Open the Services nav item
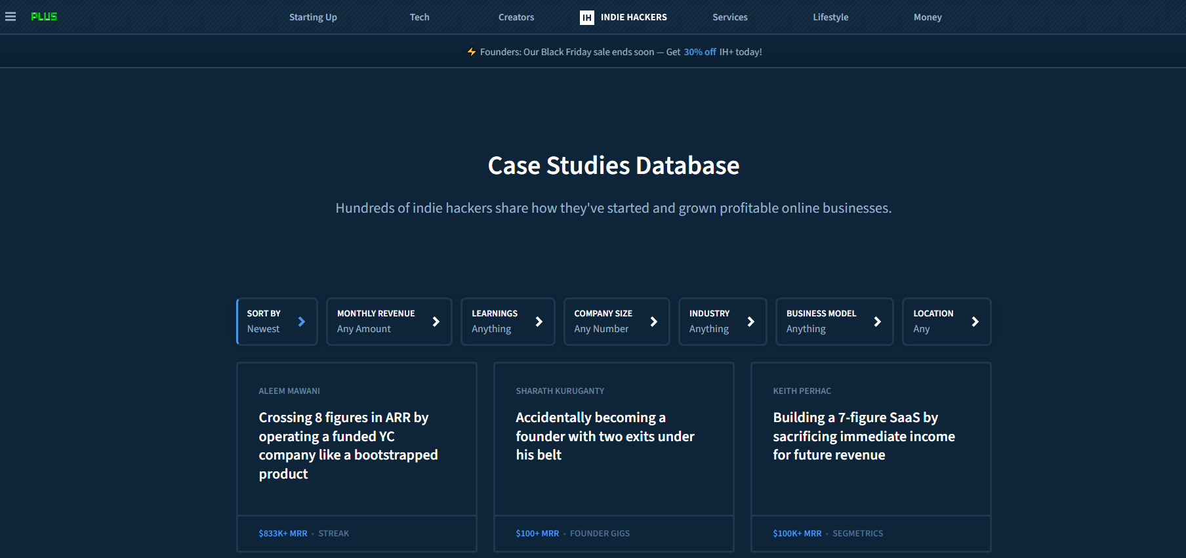1186x558 pixels. (730, 17)
